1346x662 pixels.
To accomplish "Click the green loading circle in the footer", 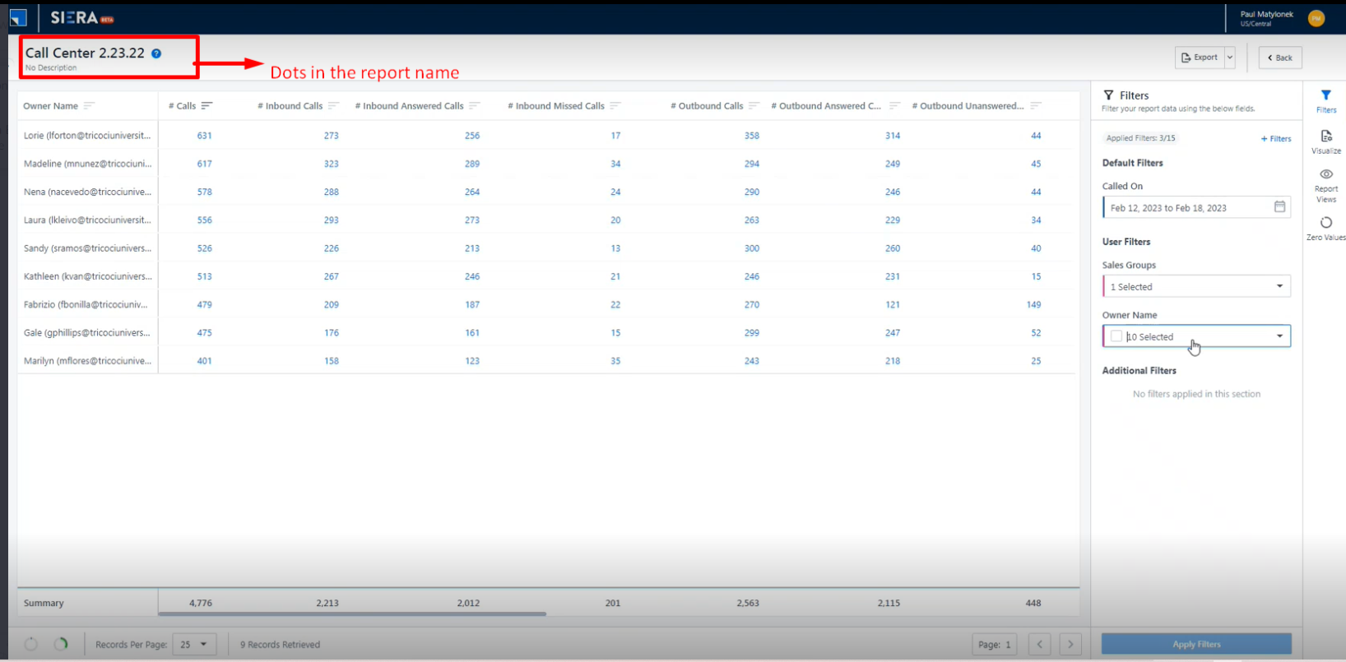I will pos(61,644).
